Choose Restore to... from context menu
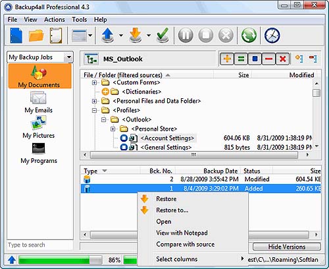 click(172, 210)
